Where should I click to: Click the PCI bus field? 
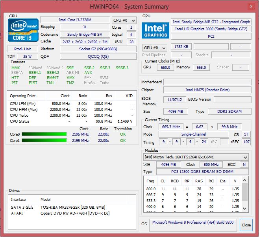coord(211,36)
